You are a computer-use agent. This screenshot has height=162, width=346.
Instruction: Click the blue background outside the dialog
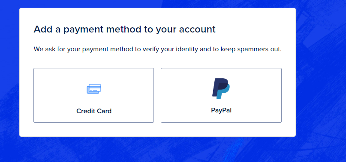(320, 88)
